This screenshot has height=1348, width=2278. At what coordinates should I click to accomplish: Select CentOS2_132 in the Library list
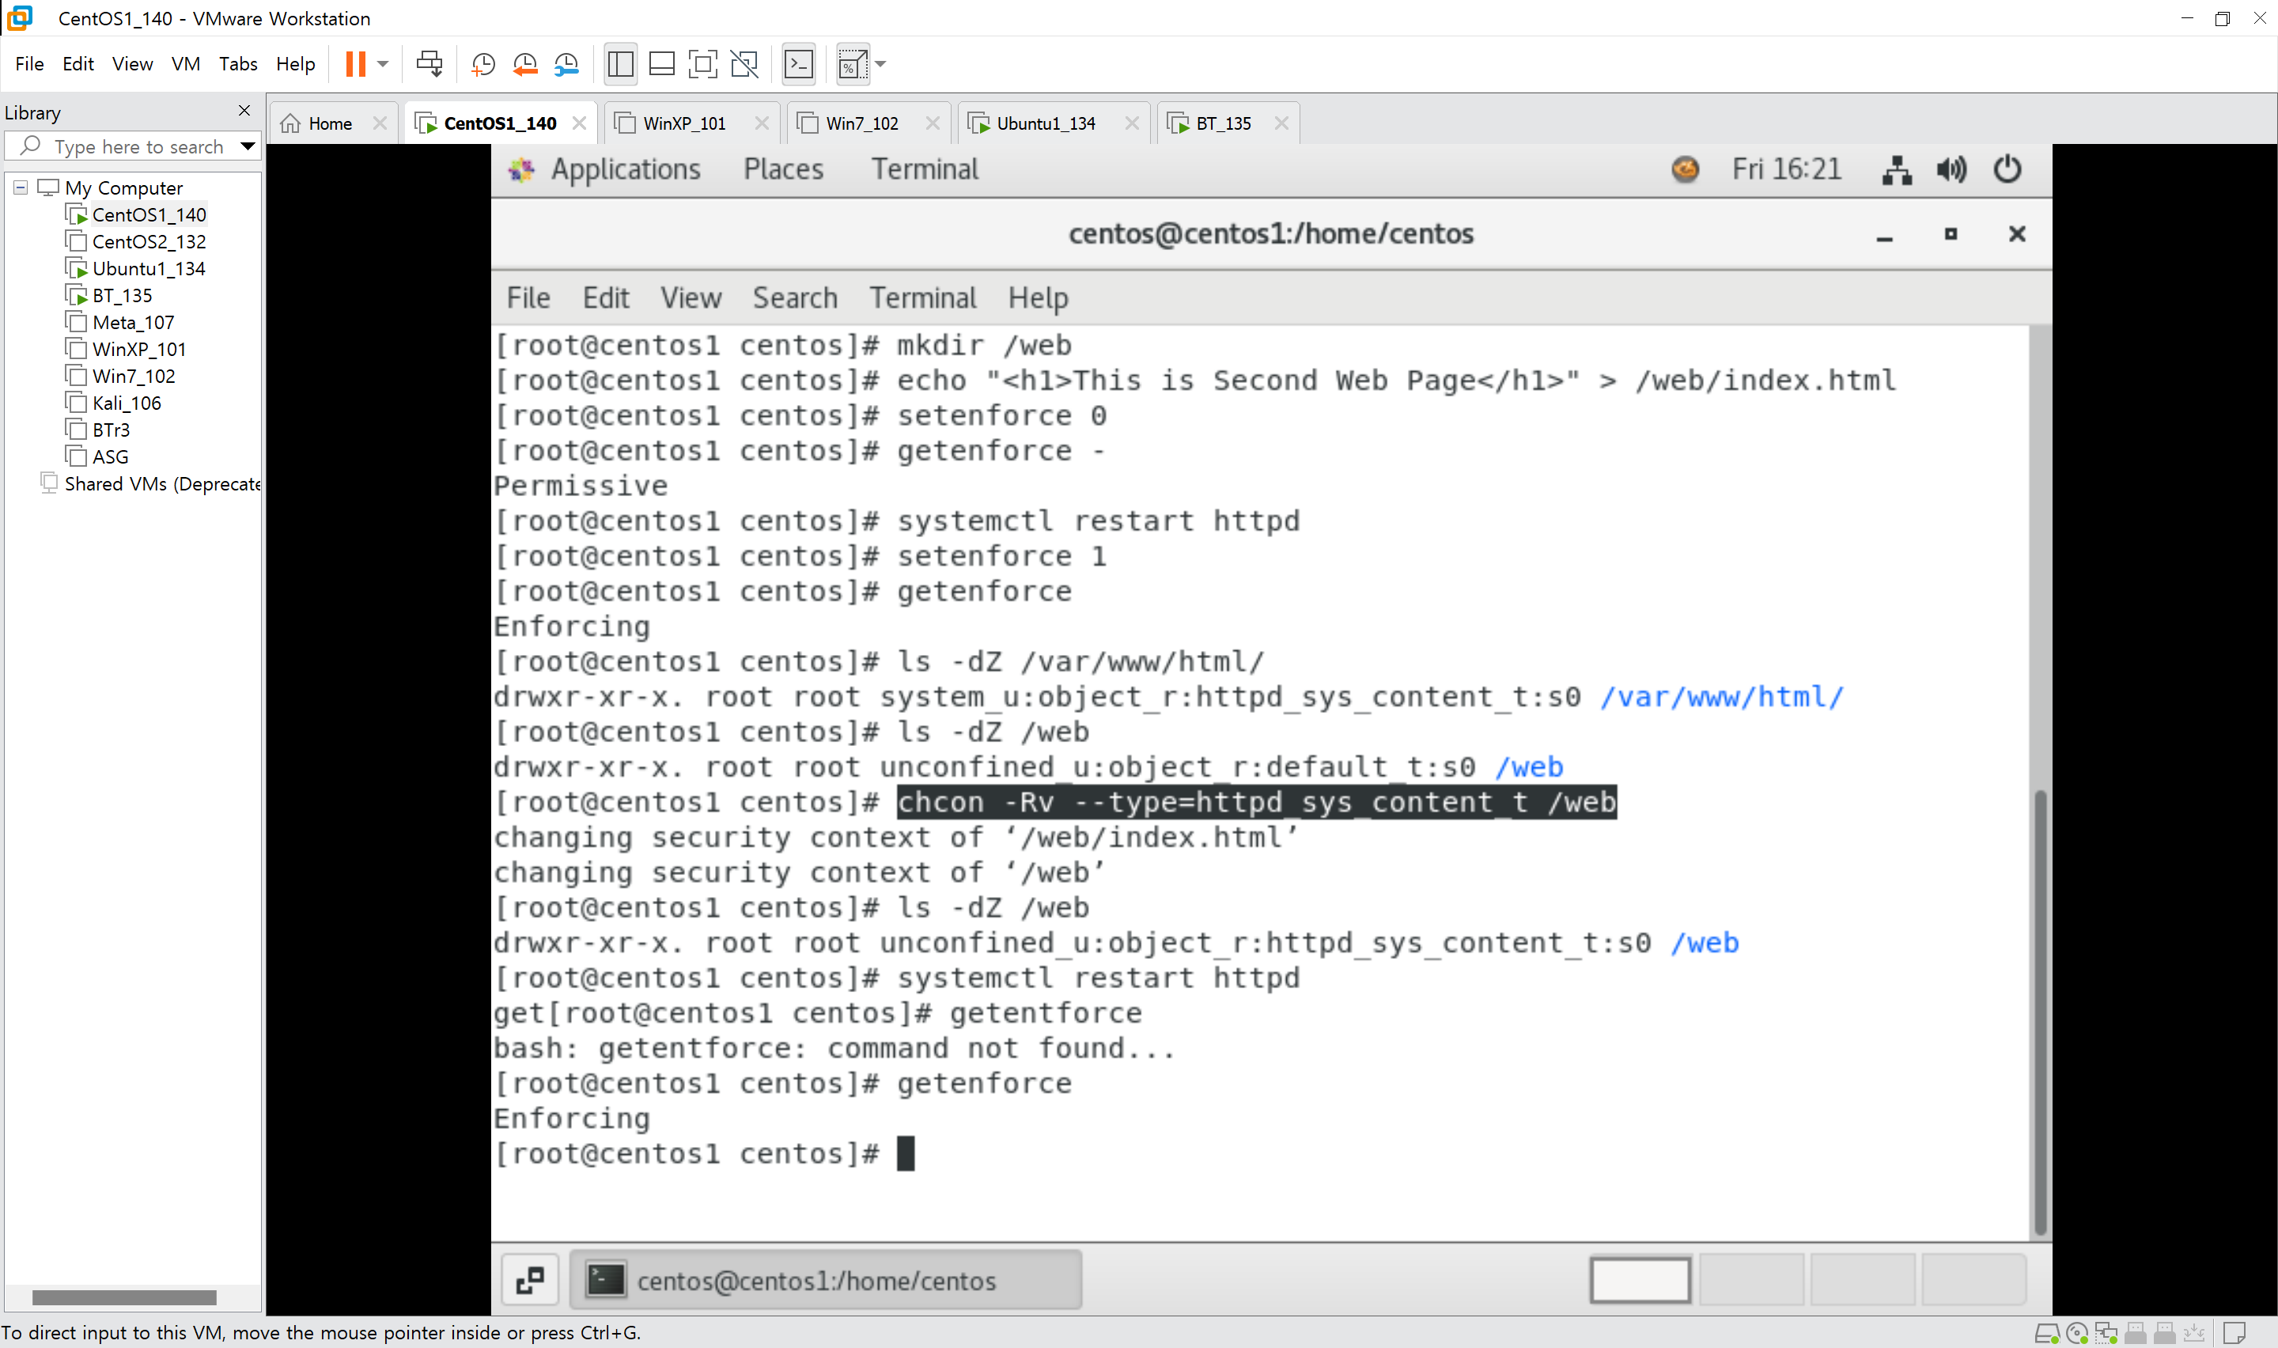tap(149, 241)
